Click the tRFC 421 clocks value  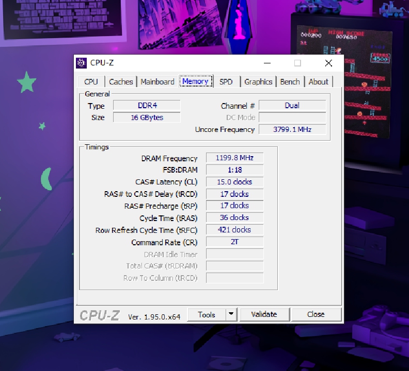click(235, 230)
